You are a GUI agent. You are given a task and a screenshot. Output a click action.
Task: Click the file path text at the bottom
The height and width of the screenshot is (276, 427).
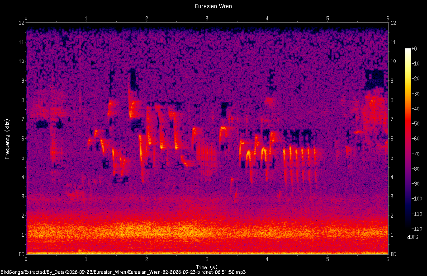pyautogui.click(x=123, y=272)
